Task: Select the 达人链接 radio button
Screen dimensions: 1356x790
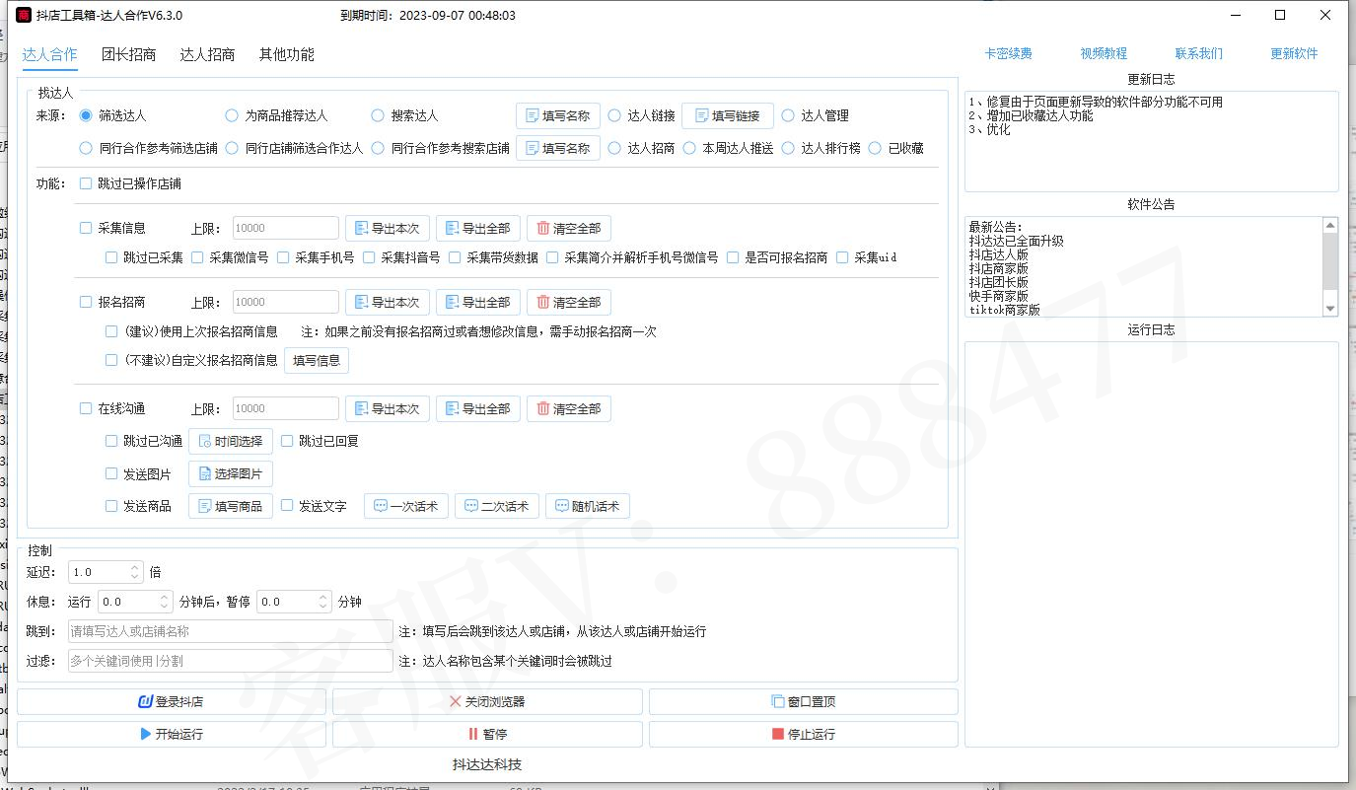Action: click(x=614, y=115)
